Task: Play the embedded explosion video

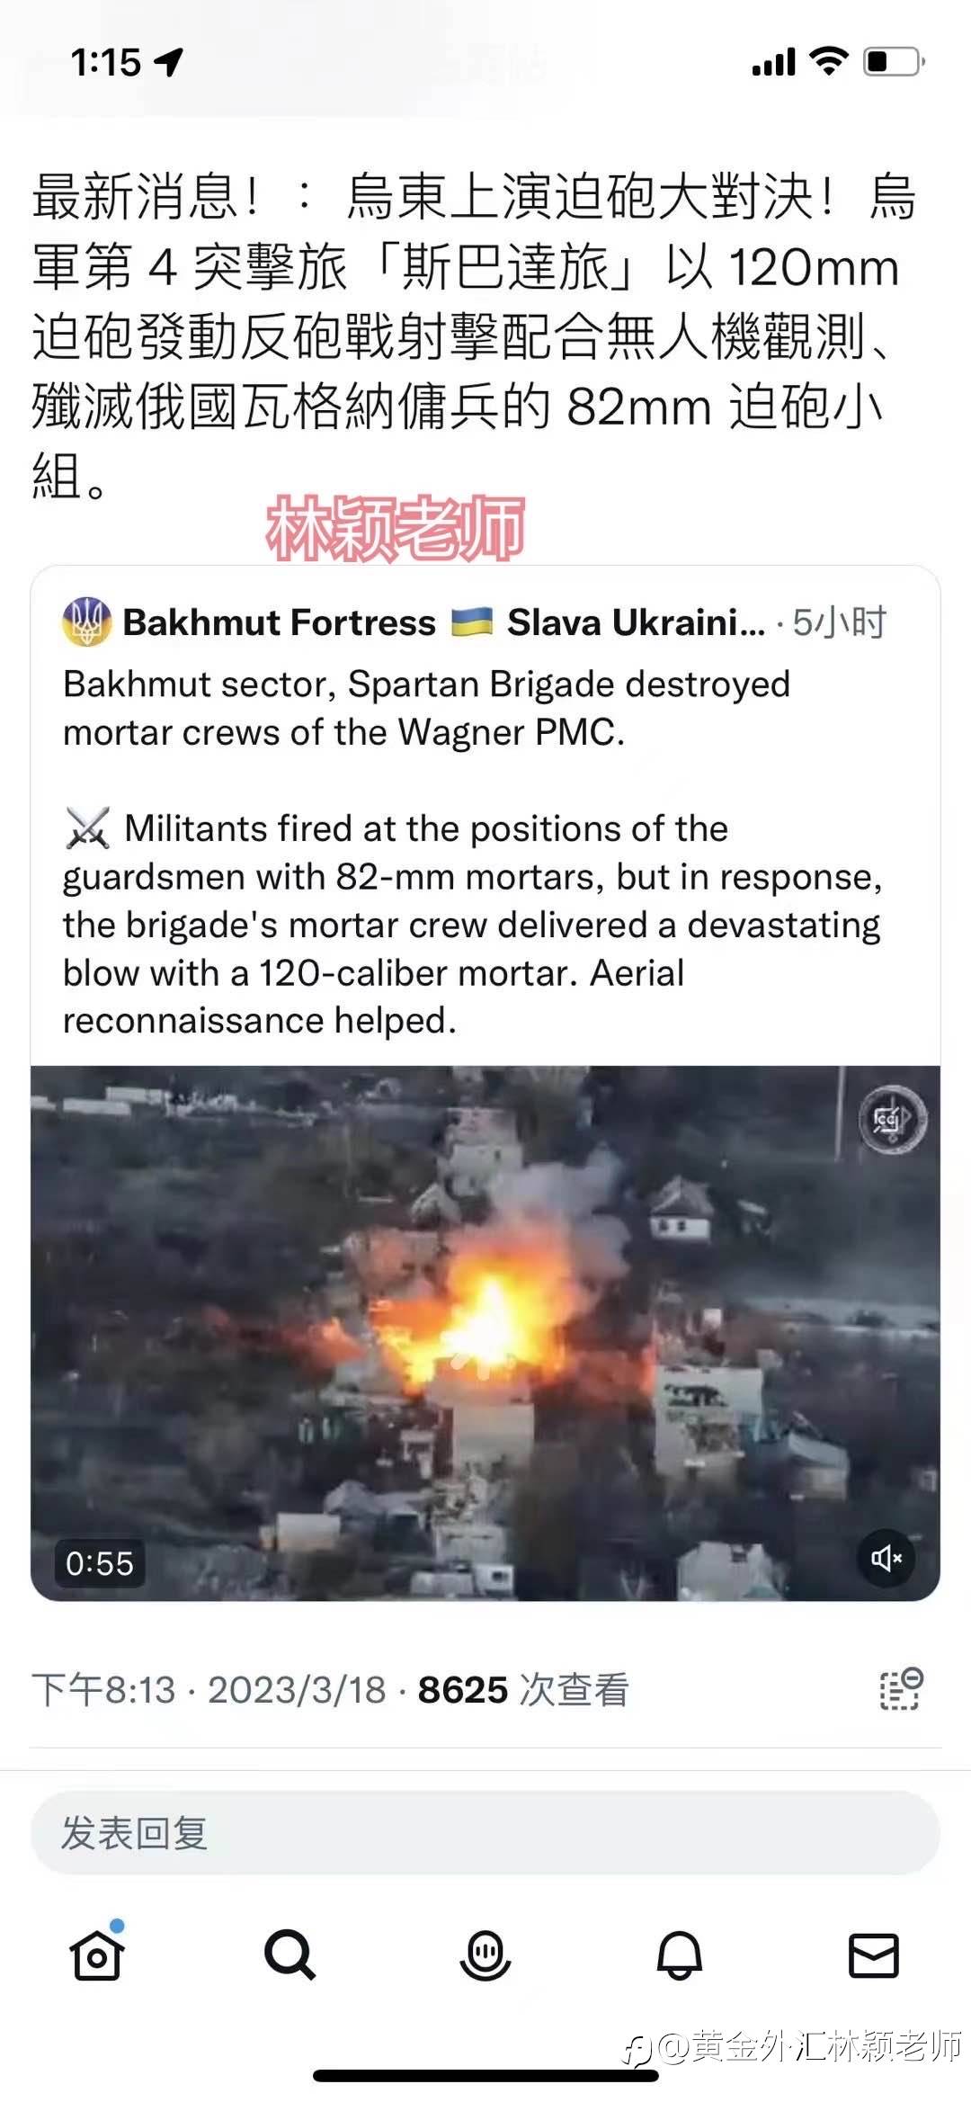Action: coord(485,1333)
